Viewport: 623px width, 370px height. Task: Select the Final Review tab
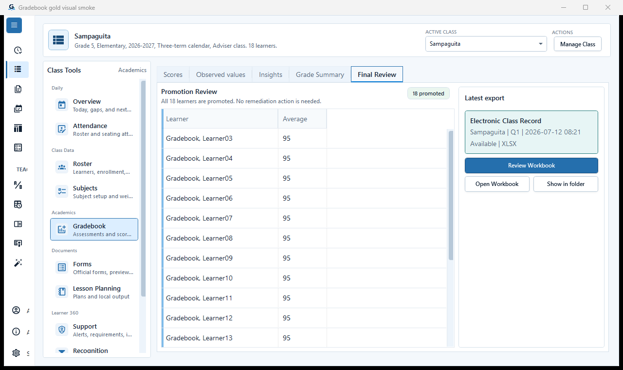pyautogui.click(x=377, y=74)
